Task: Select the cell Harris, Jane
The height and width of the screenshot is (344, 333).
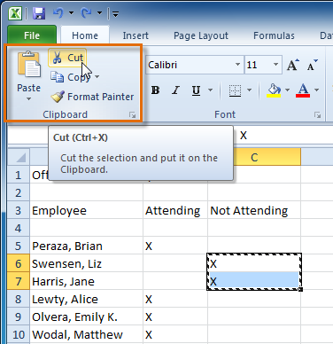Action: (87, 281)
